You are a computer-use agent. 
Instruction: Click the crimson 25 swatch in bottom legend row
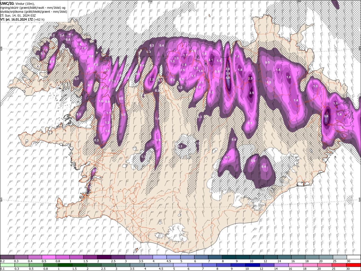point(339,265)
